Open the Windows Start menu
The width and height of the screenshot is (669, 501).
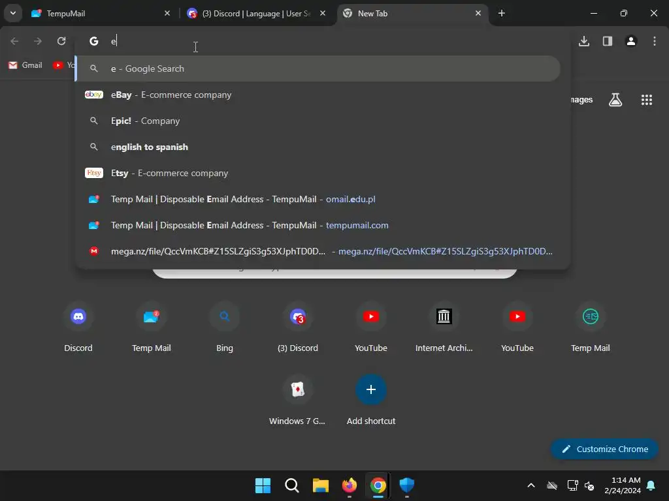click(263, 485)
